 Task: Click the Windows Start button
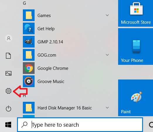(x=8, y=125)
